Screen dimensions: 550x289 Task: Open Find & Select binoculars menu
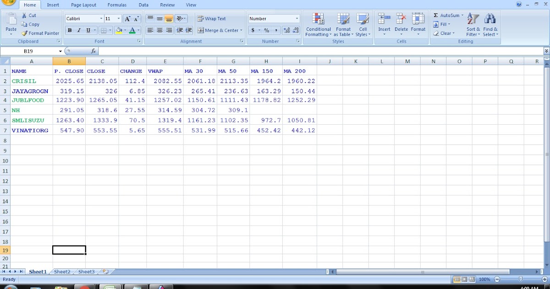(x=490, y=25)
